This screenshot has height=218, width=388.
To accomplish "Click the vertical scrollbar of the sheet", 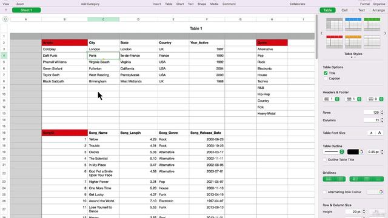I will coord(316,36).
